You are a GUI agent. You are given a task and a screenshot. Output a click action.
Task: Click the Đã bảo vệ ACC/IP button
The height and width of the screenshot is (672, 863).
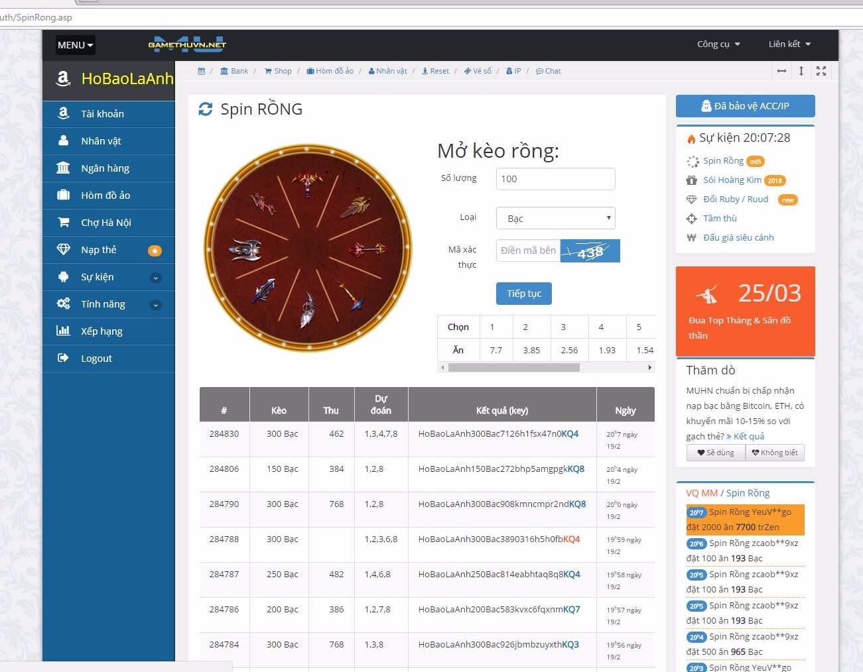745,106
